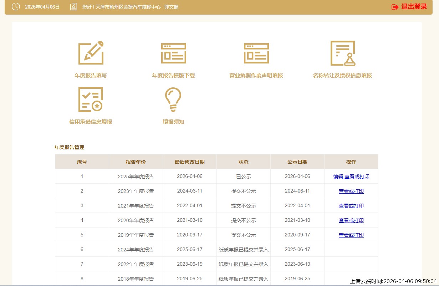Open 查看或打印 for 2020年年度报告
The height and width of the screenshot is (286, 439).
(x=351, y=220)
